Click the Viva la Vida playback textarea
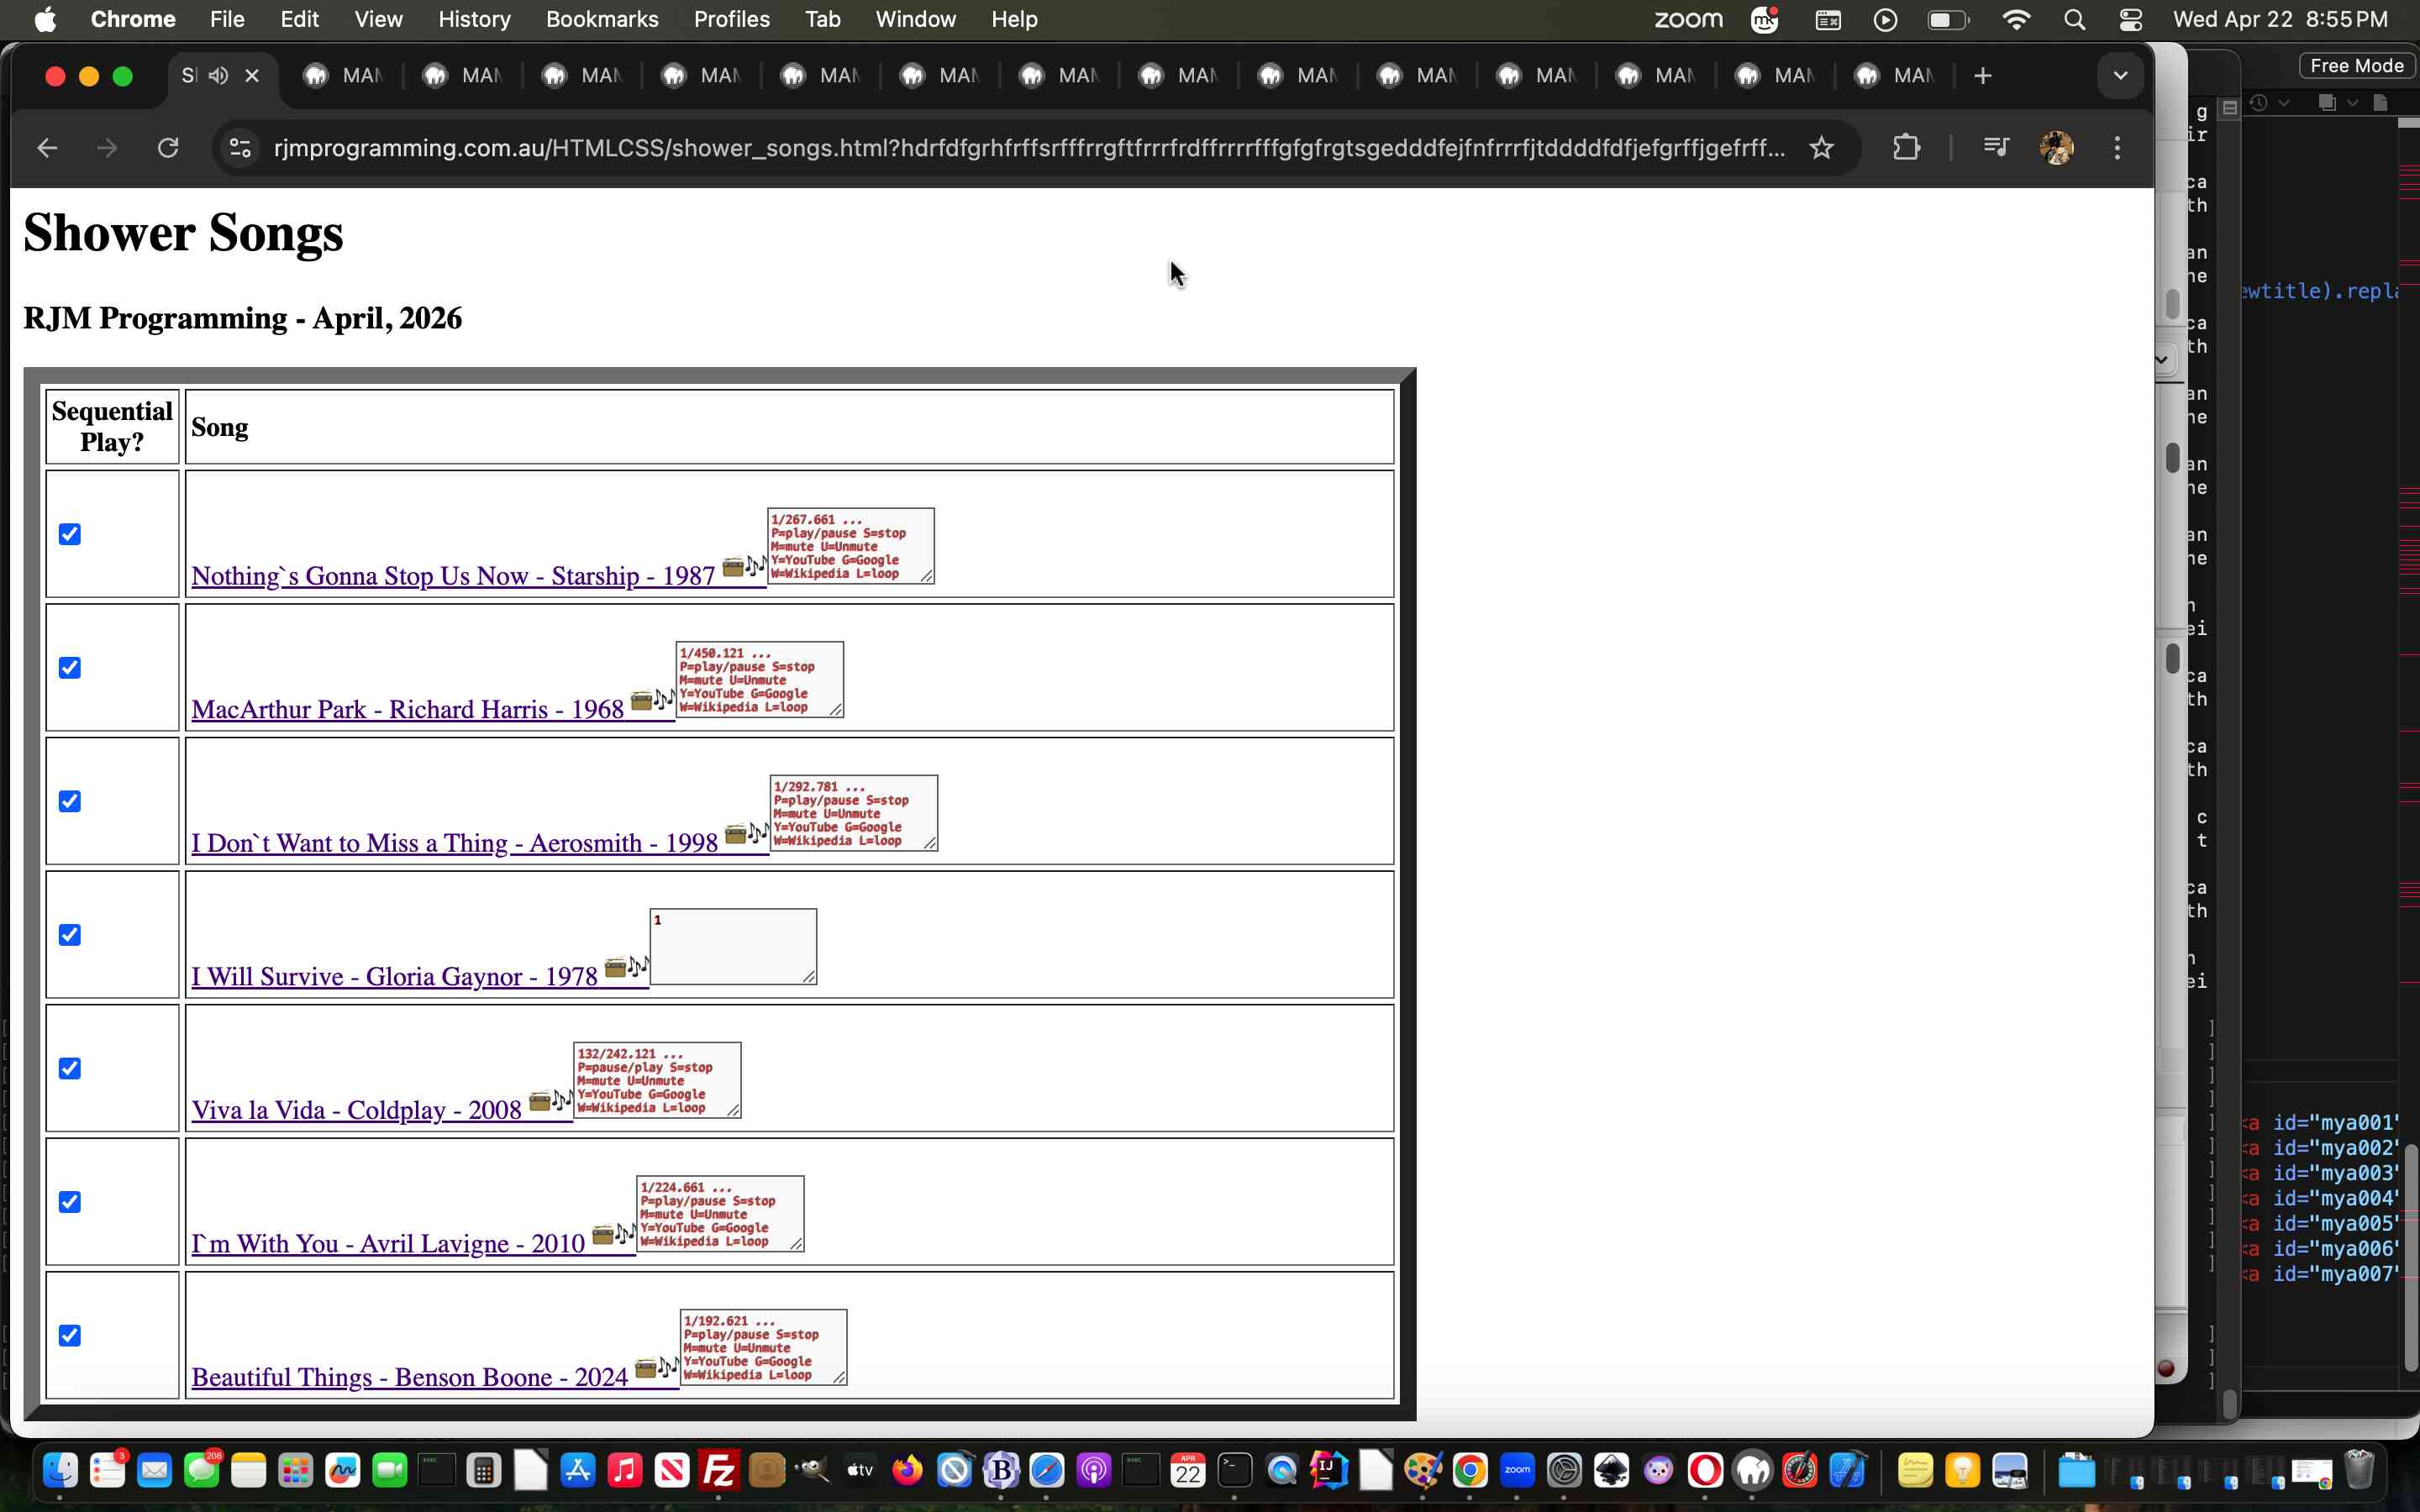The height and width of the screenshot is (1512, 2420). point(656,1080)
